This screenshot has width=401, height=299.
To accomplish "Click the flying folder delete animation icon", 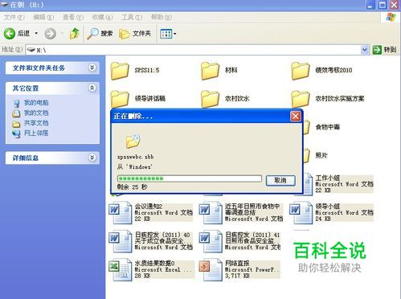I will point(133,141).
